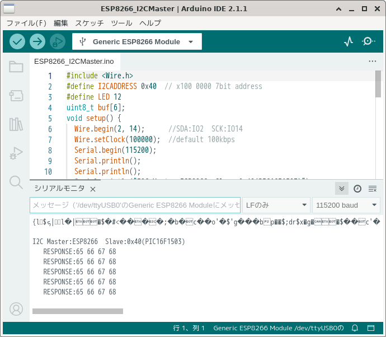The image size is (386, 337).
Task: Click the user account profile icon
Action: [16, 309]
